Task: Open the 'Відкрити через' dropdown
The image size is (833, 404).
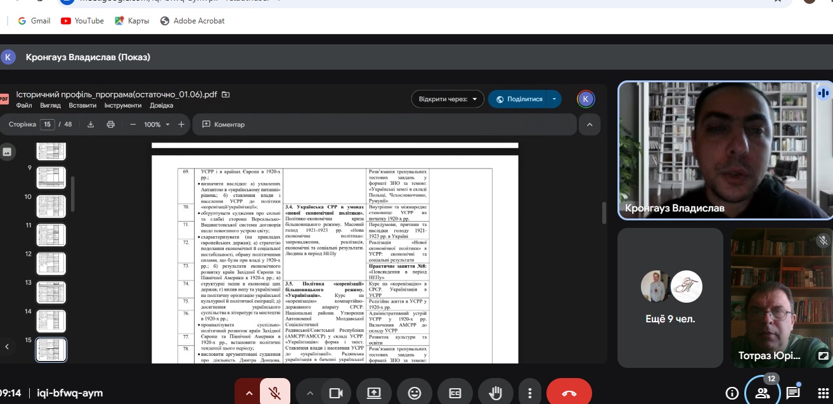Action: pos(448,99)
